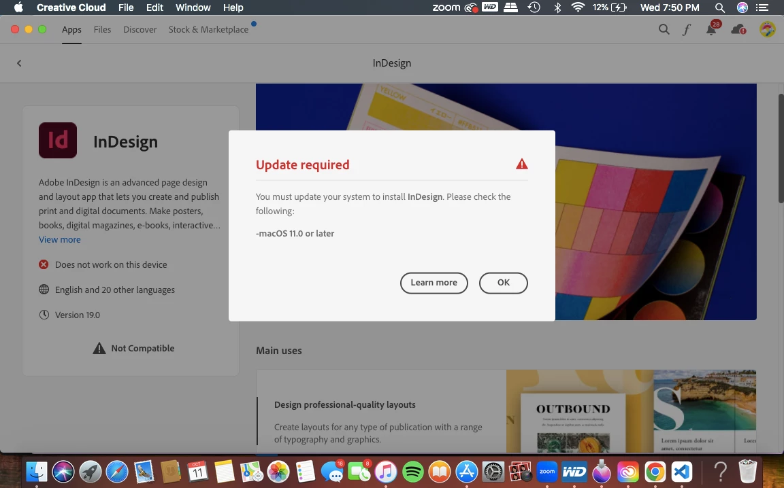The height and width of the screenshot is (488, 784).
Task: Click the Wi-Fi menu bar icon
Action: pyautogui.click(x=578, y=7)
